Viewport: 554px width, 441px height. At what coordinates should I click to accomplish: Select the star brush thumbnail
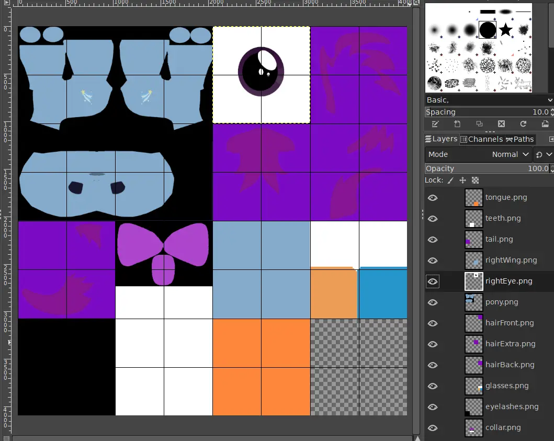click(x=505, y=30)
